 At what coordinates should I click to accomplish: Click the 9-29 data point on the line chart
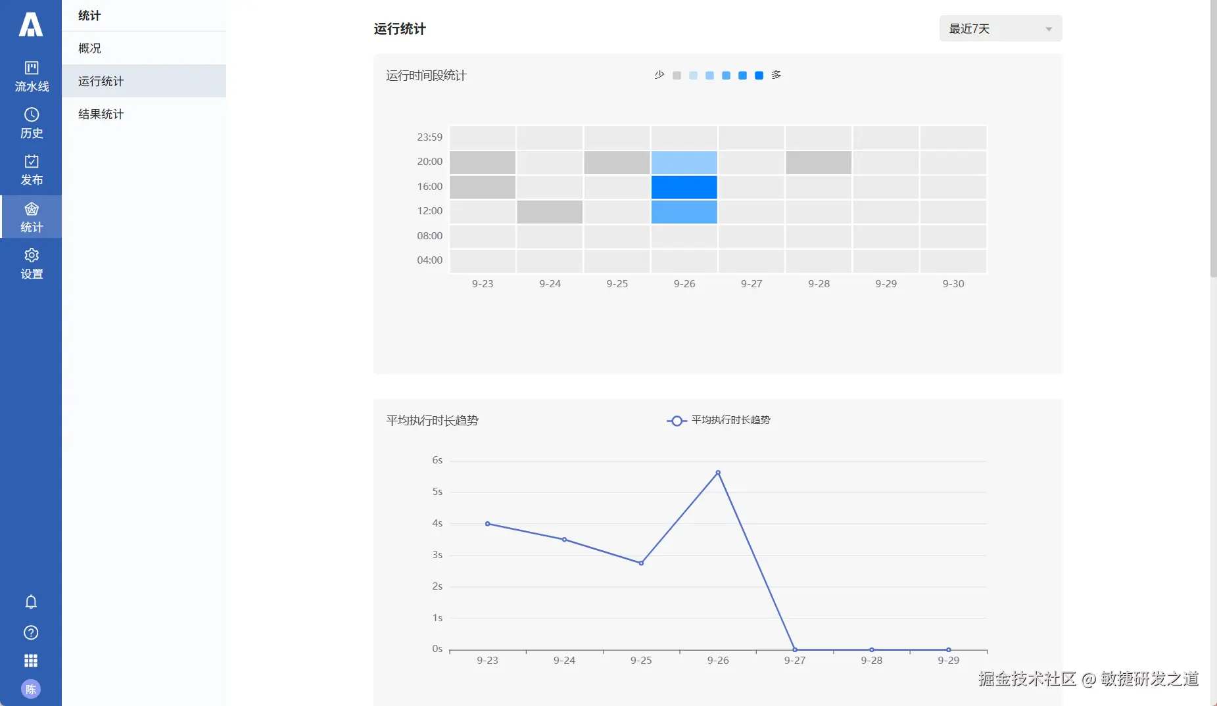[949, 649]
